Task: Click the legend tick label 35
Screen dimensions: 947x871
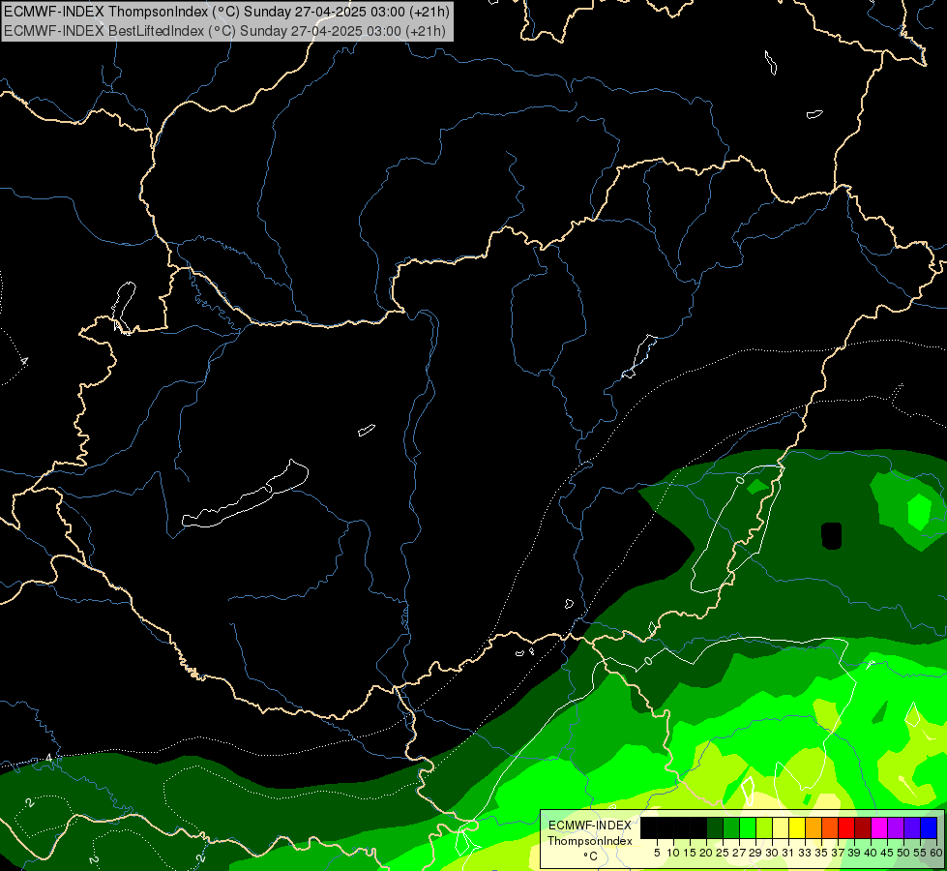Action: pyautogui.click(x=822, y=853)
